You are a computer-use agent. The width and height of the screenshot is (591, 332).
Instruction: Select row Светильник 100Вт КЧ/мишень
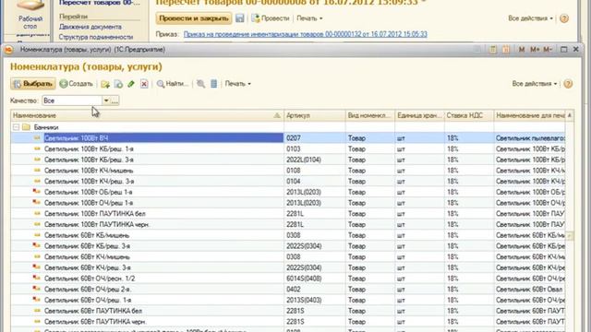pos(288,171)
